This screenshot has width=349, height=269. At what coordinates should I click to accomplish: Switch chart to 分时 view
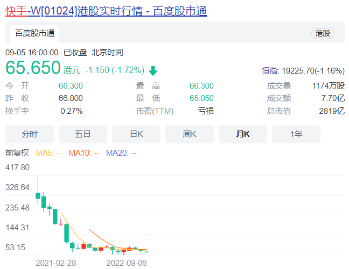30,134
